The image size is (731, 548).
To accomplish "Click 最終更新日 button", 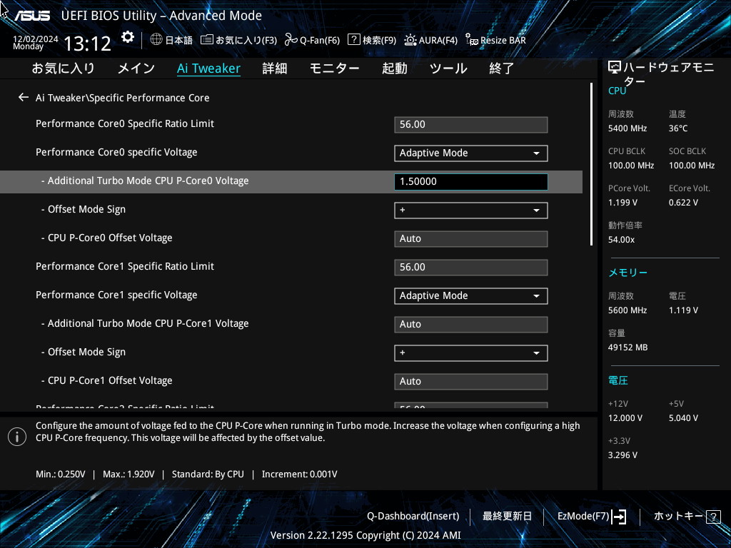I will click(507, 516).
